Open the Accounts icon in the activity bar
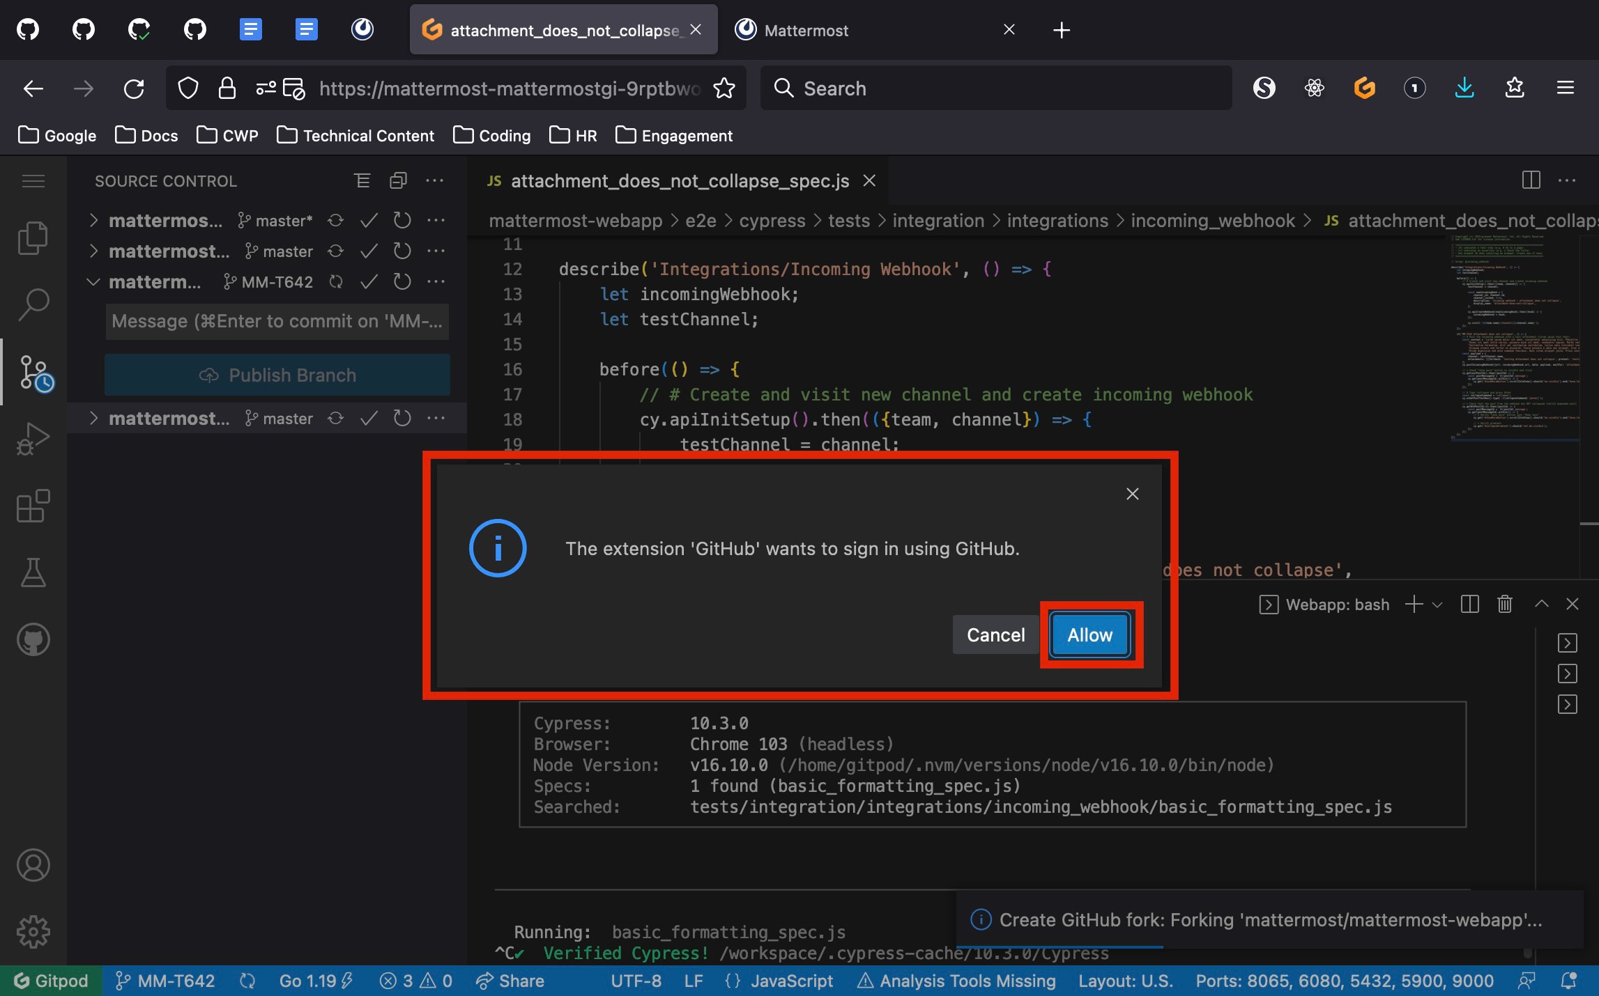1599x996 pixels. [x=33, y=865]
